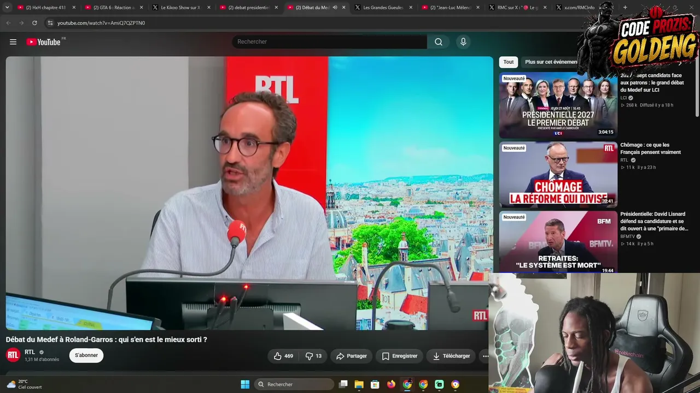Switch to the Les Grandes Gueules tab
This screenshot has height=393, width=700.
pos(383,8)
